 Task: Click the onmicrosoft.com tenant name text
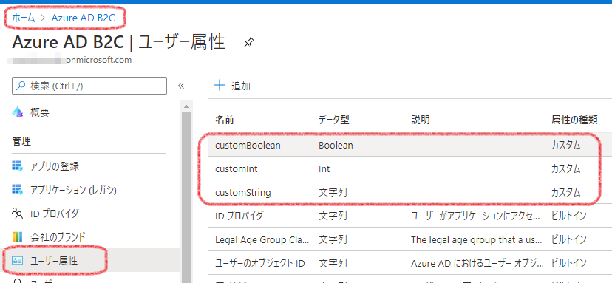[x=99, y=60]
